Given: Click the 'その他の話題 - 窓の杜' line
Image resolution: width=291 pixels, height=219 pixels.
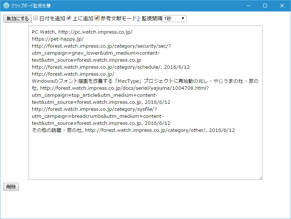Looking at the screenshot, I should (133, 130).
